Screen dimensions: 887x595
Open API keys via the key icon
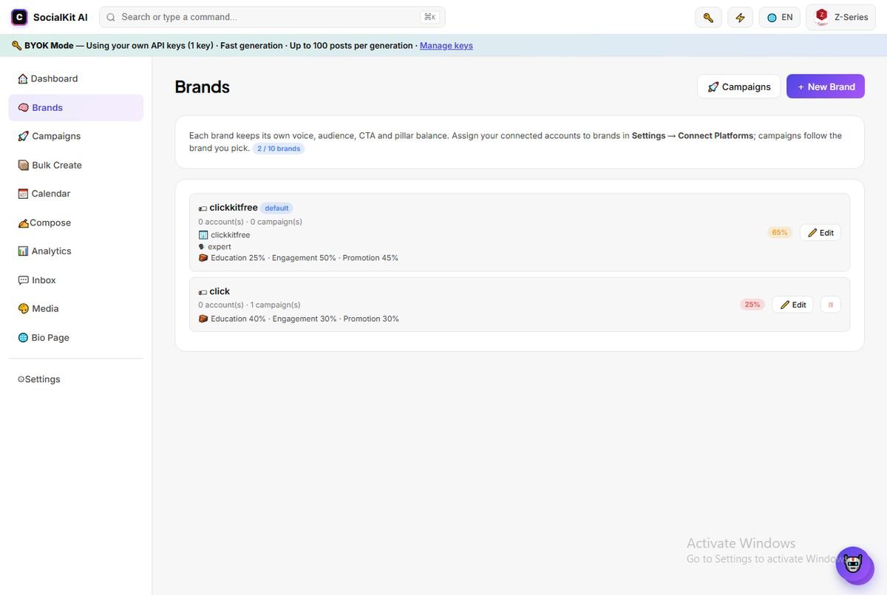(708, 17)
